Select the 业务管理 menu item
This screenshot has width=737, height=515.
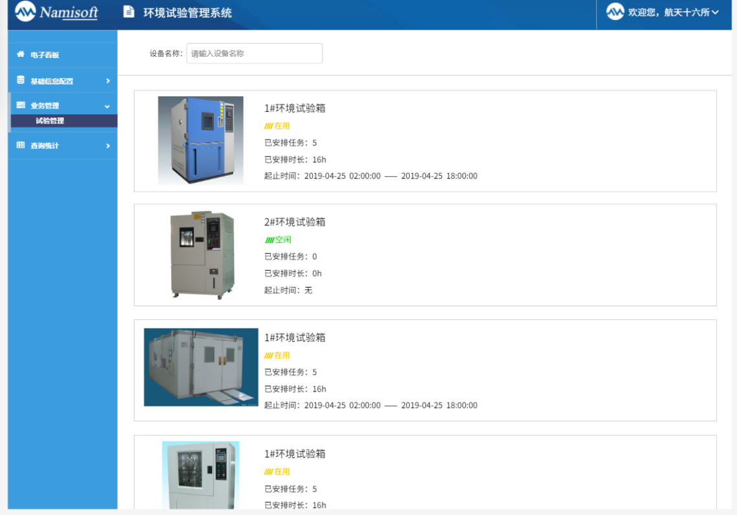63,105
